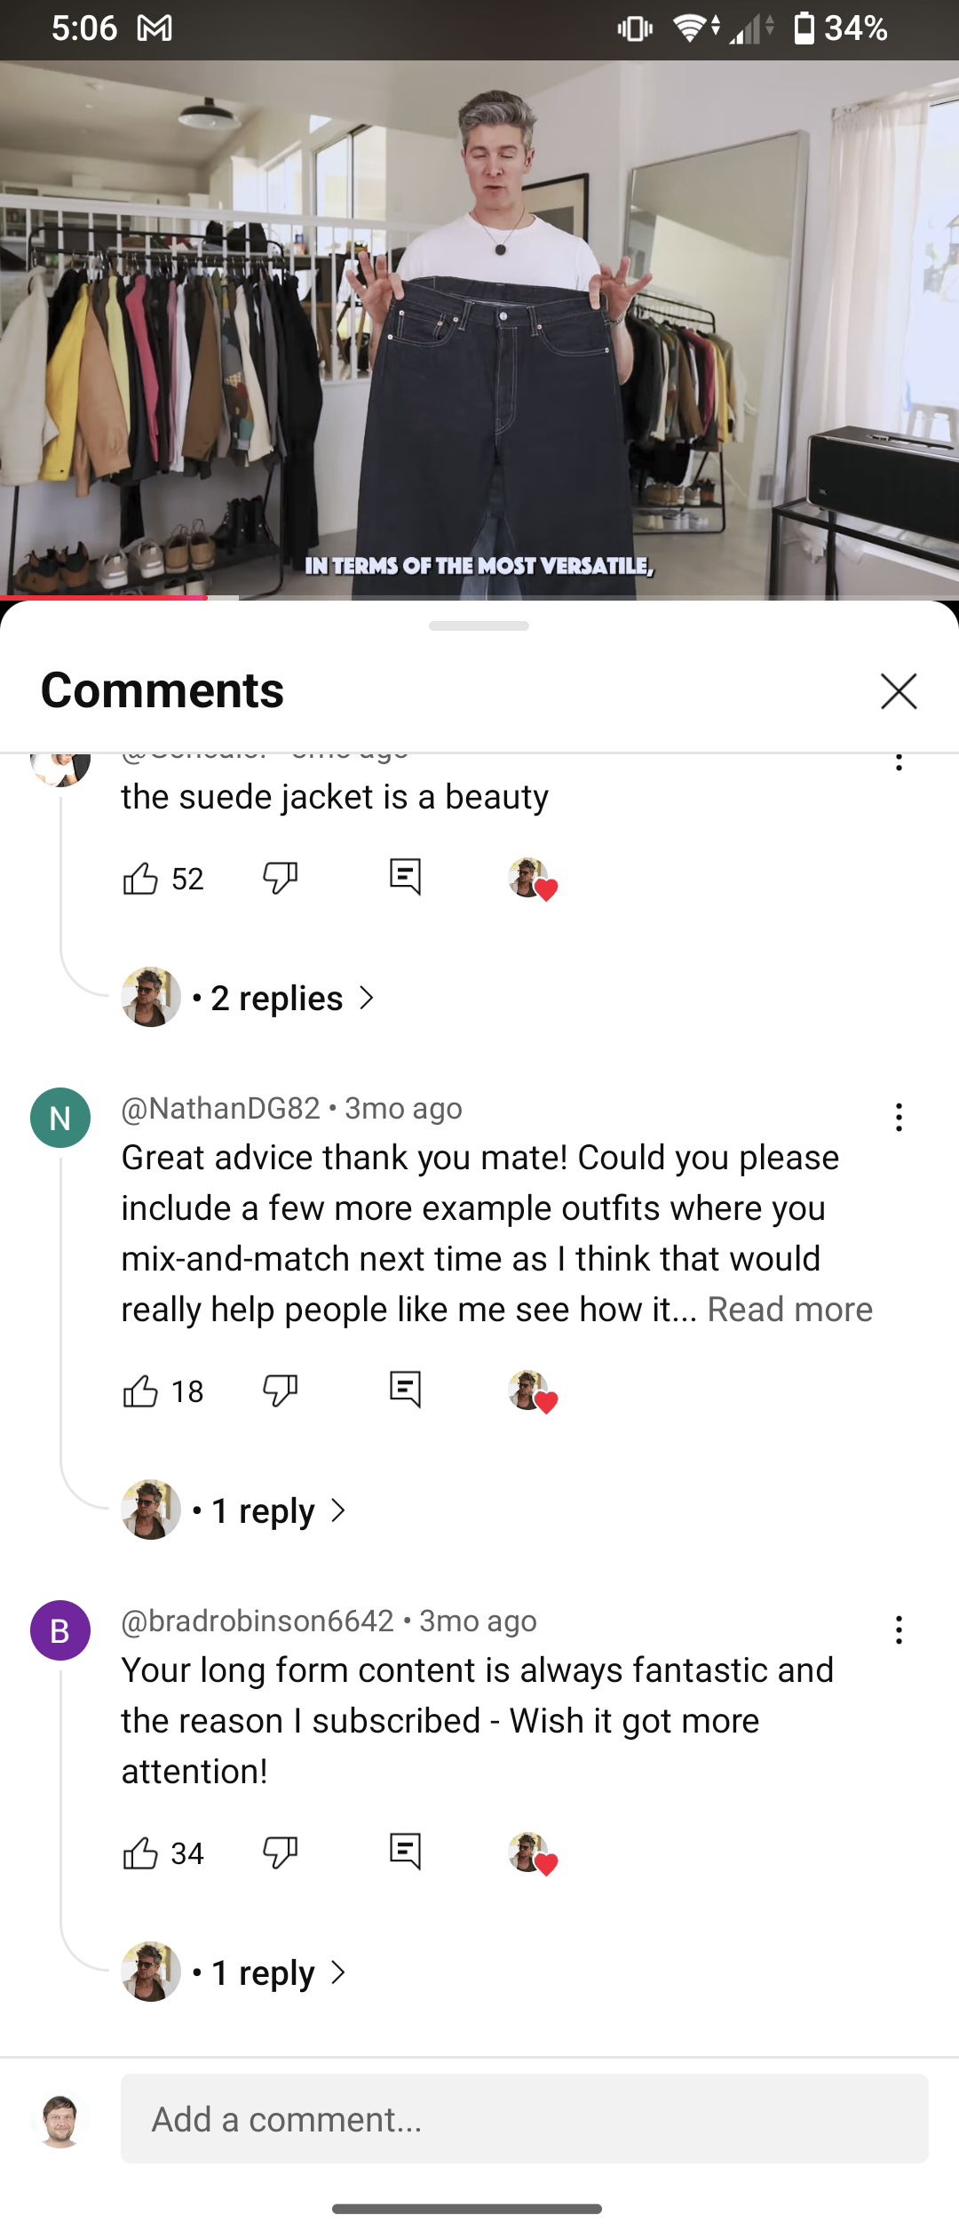This screenshot has width=959, height=2239.
Task: Close the Comments panel
Action: pyautogui.click(x=899, y=691)
